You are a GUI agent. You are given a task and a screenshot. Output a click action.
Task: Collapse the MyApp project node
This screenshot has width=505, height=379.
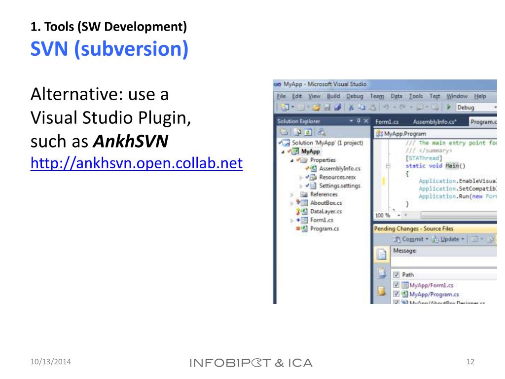283,152
